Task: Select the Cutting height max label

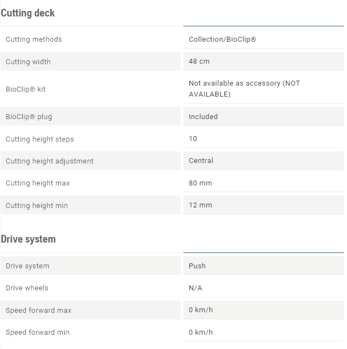Action: click(x=38, y=183)
